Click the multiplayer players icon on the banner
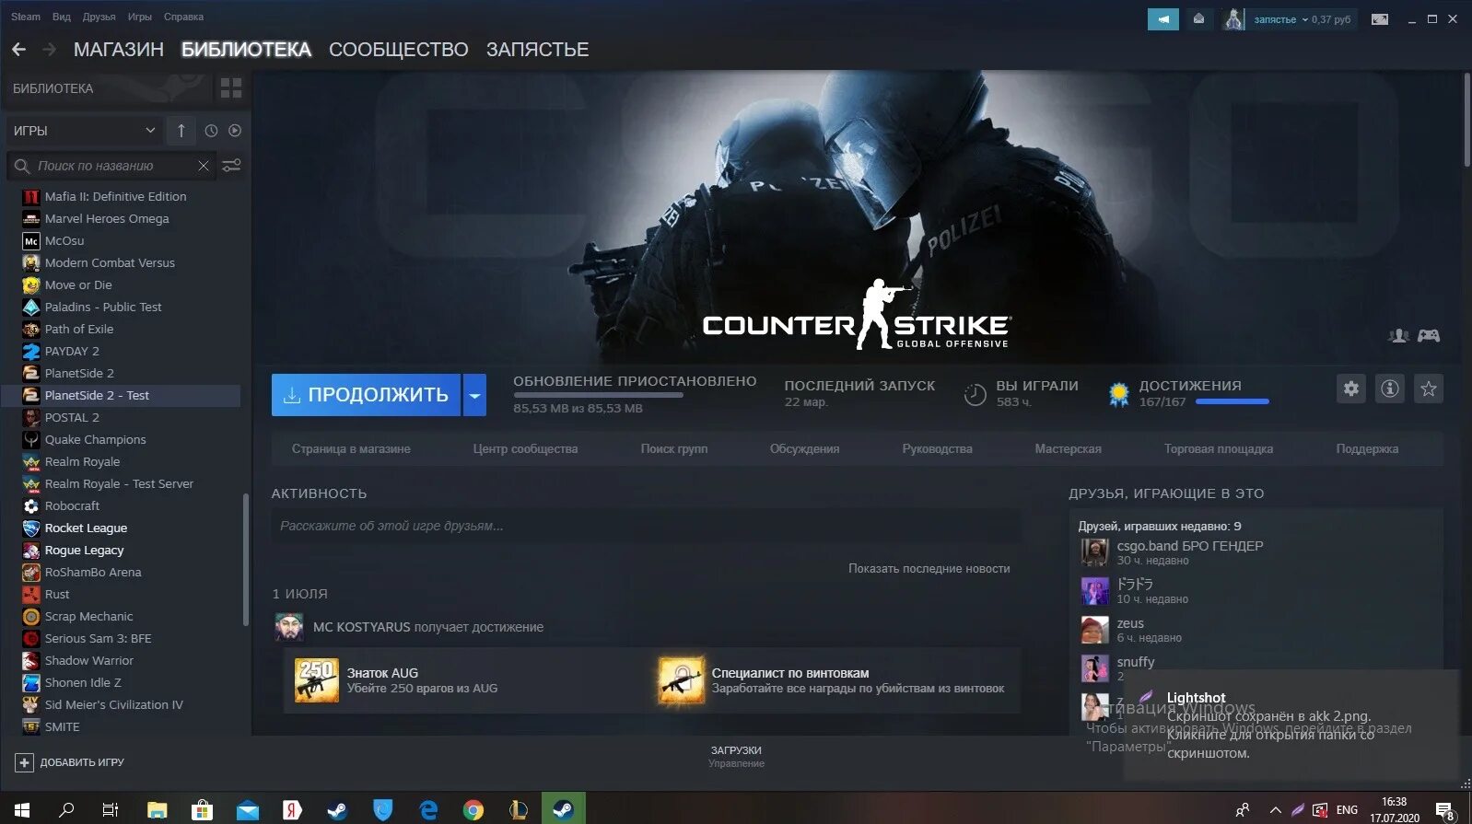 click(x=1398, y=336)
